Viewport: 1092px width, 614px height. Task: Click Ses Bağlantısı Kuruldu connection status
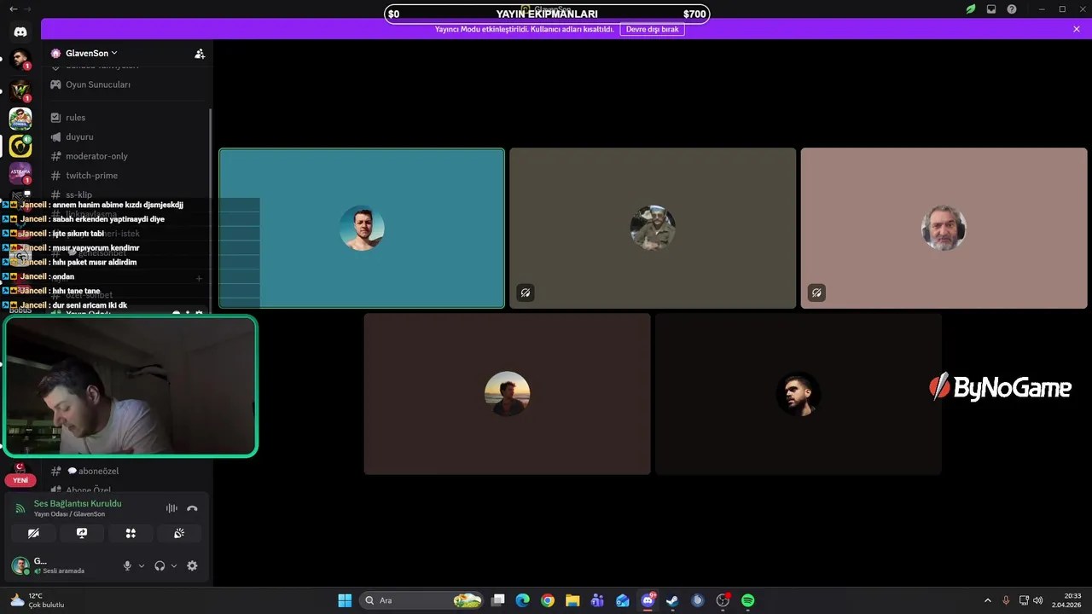pyautogui.click(x=78, y=504)
